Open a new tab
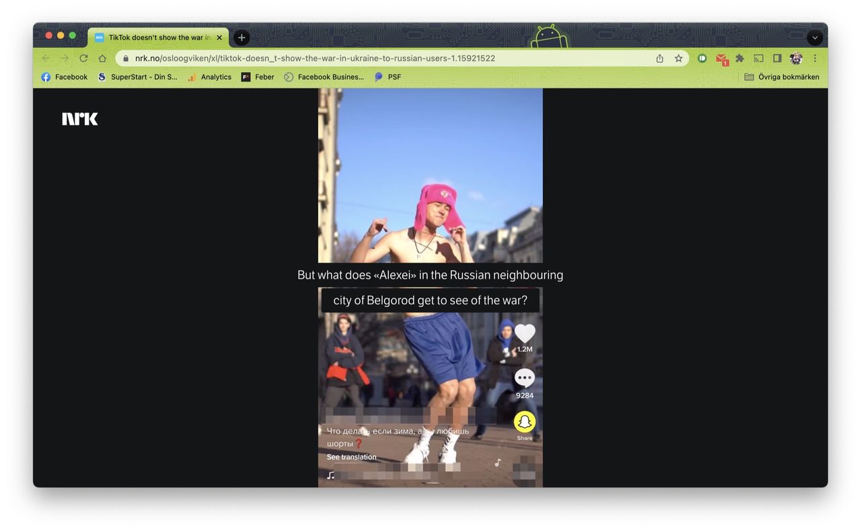The height and width of the screenshot is (531, 861). coord(241,38)
